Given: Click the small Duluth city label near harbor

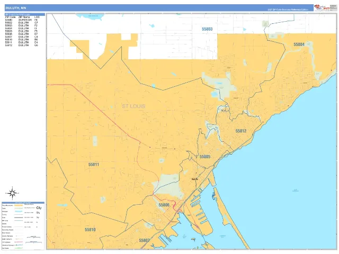Looking at the screenshot, I should (x=194, y=179).
